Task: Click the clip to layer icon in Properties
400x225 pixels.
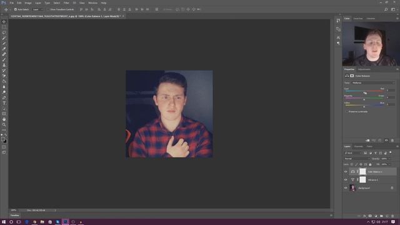Action: tap(367, 141)
